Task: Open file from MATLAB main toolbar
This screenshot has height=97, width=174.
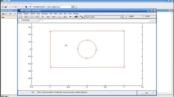Action: point(5,7)
